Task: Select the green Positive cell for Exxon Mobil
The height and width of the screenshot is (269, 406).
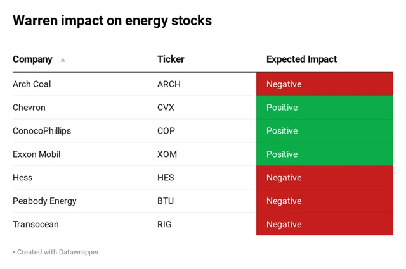Action: [x=324, y=154]
